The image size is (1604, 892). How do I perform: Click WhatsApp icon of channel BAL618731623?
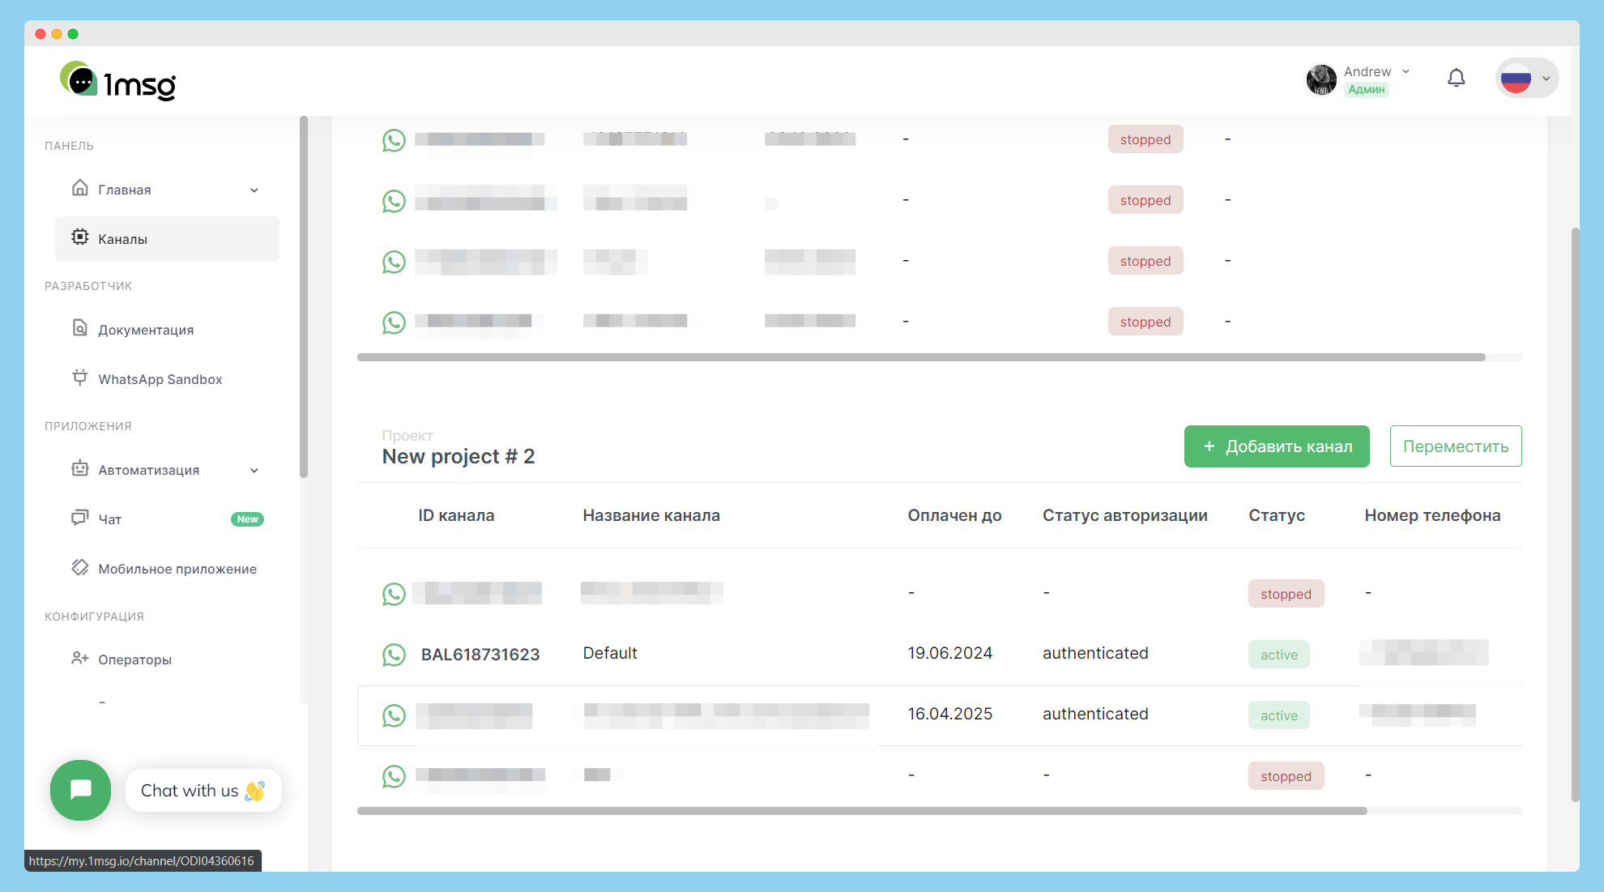tap(394, 655)
